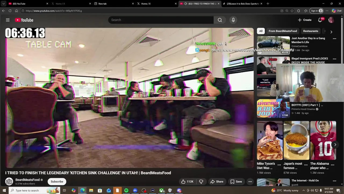The image size is (344, 194).
Task: Open the Favorites list icon
Action: (x=306, y=11)
